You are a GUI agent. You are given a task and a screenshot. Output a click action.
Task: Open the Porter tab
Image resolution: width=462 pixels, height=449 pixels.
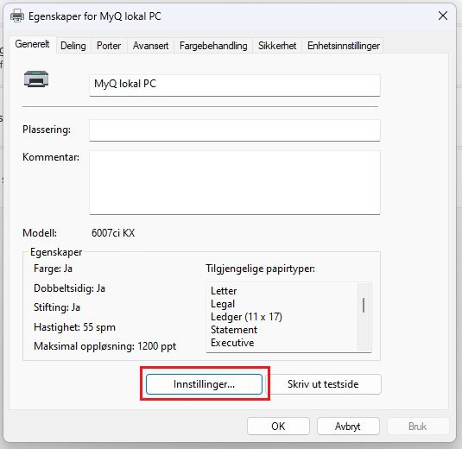pos(109,46)
